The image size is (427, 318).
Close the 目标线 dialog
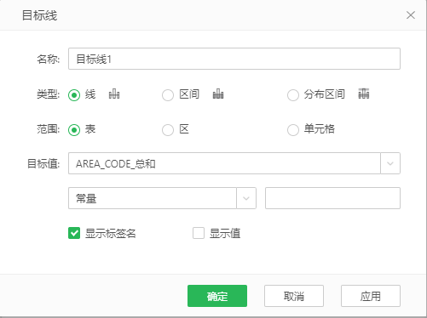pos(411,15)
